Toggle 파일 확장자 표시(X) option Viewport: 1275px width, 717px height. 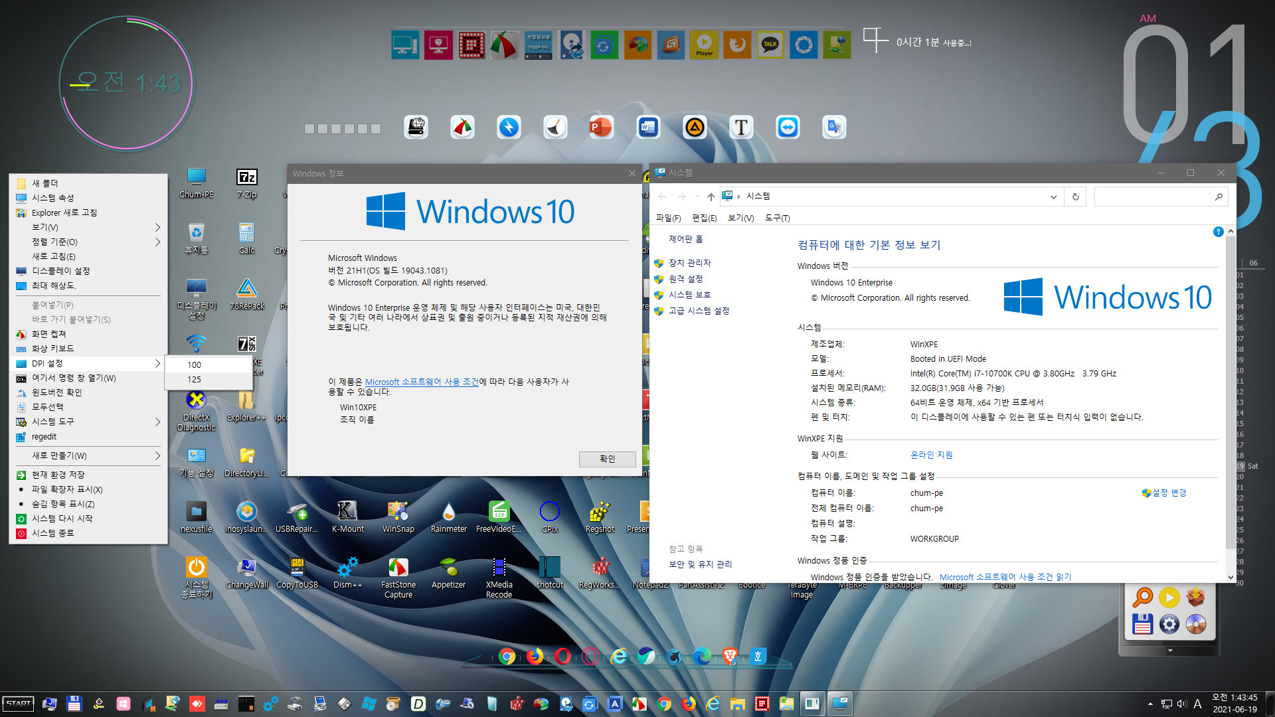click(x=88, y=489)
